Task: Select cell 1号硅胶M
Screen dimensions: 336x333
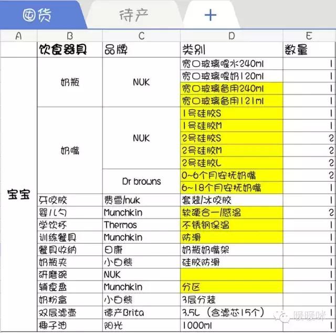Action: (x=232, y=126)
